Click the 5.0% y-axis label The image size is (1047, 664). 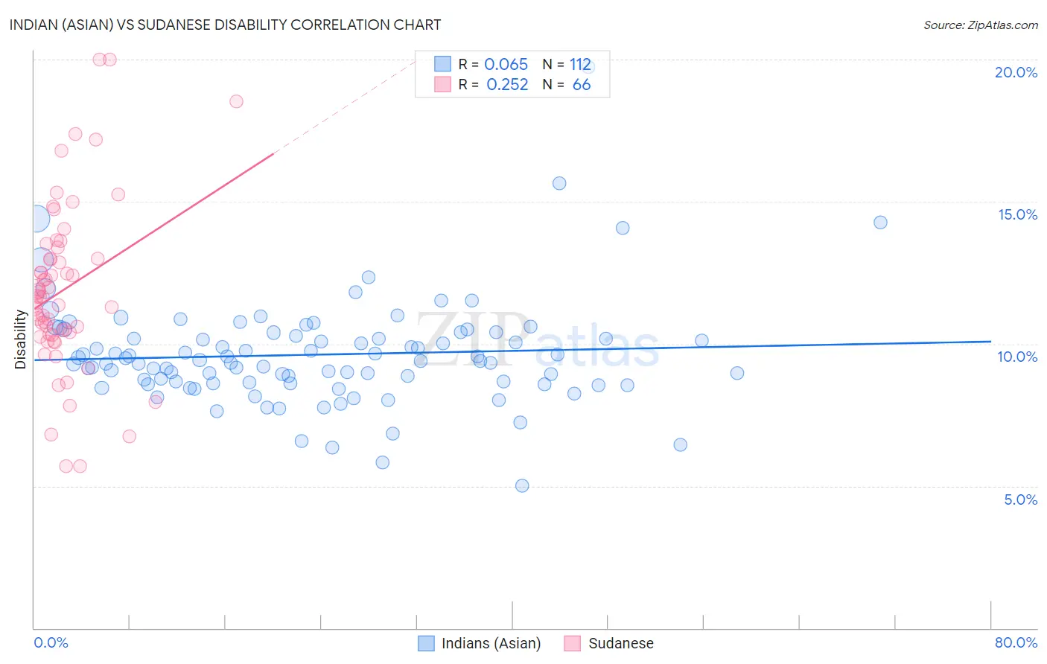[x=1020, y=499]
